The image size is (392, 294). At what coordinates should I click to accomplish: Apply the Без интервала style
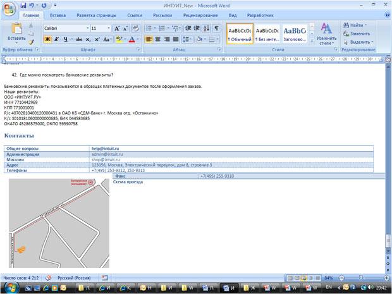(x=267, y=34)
